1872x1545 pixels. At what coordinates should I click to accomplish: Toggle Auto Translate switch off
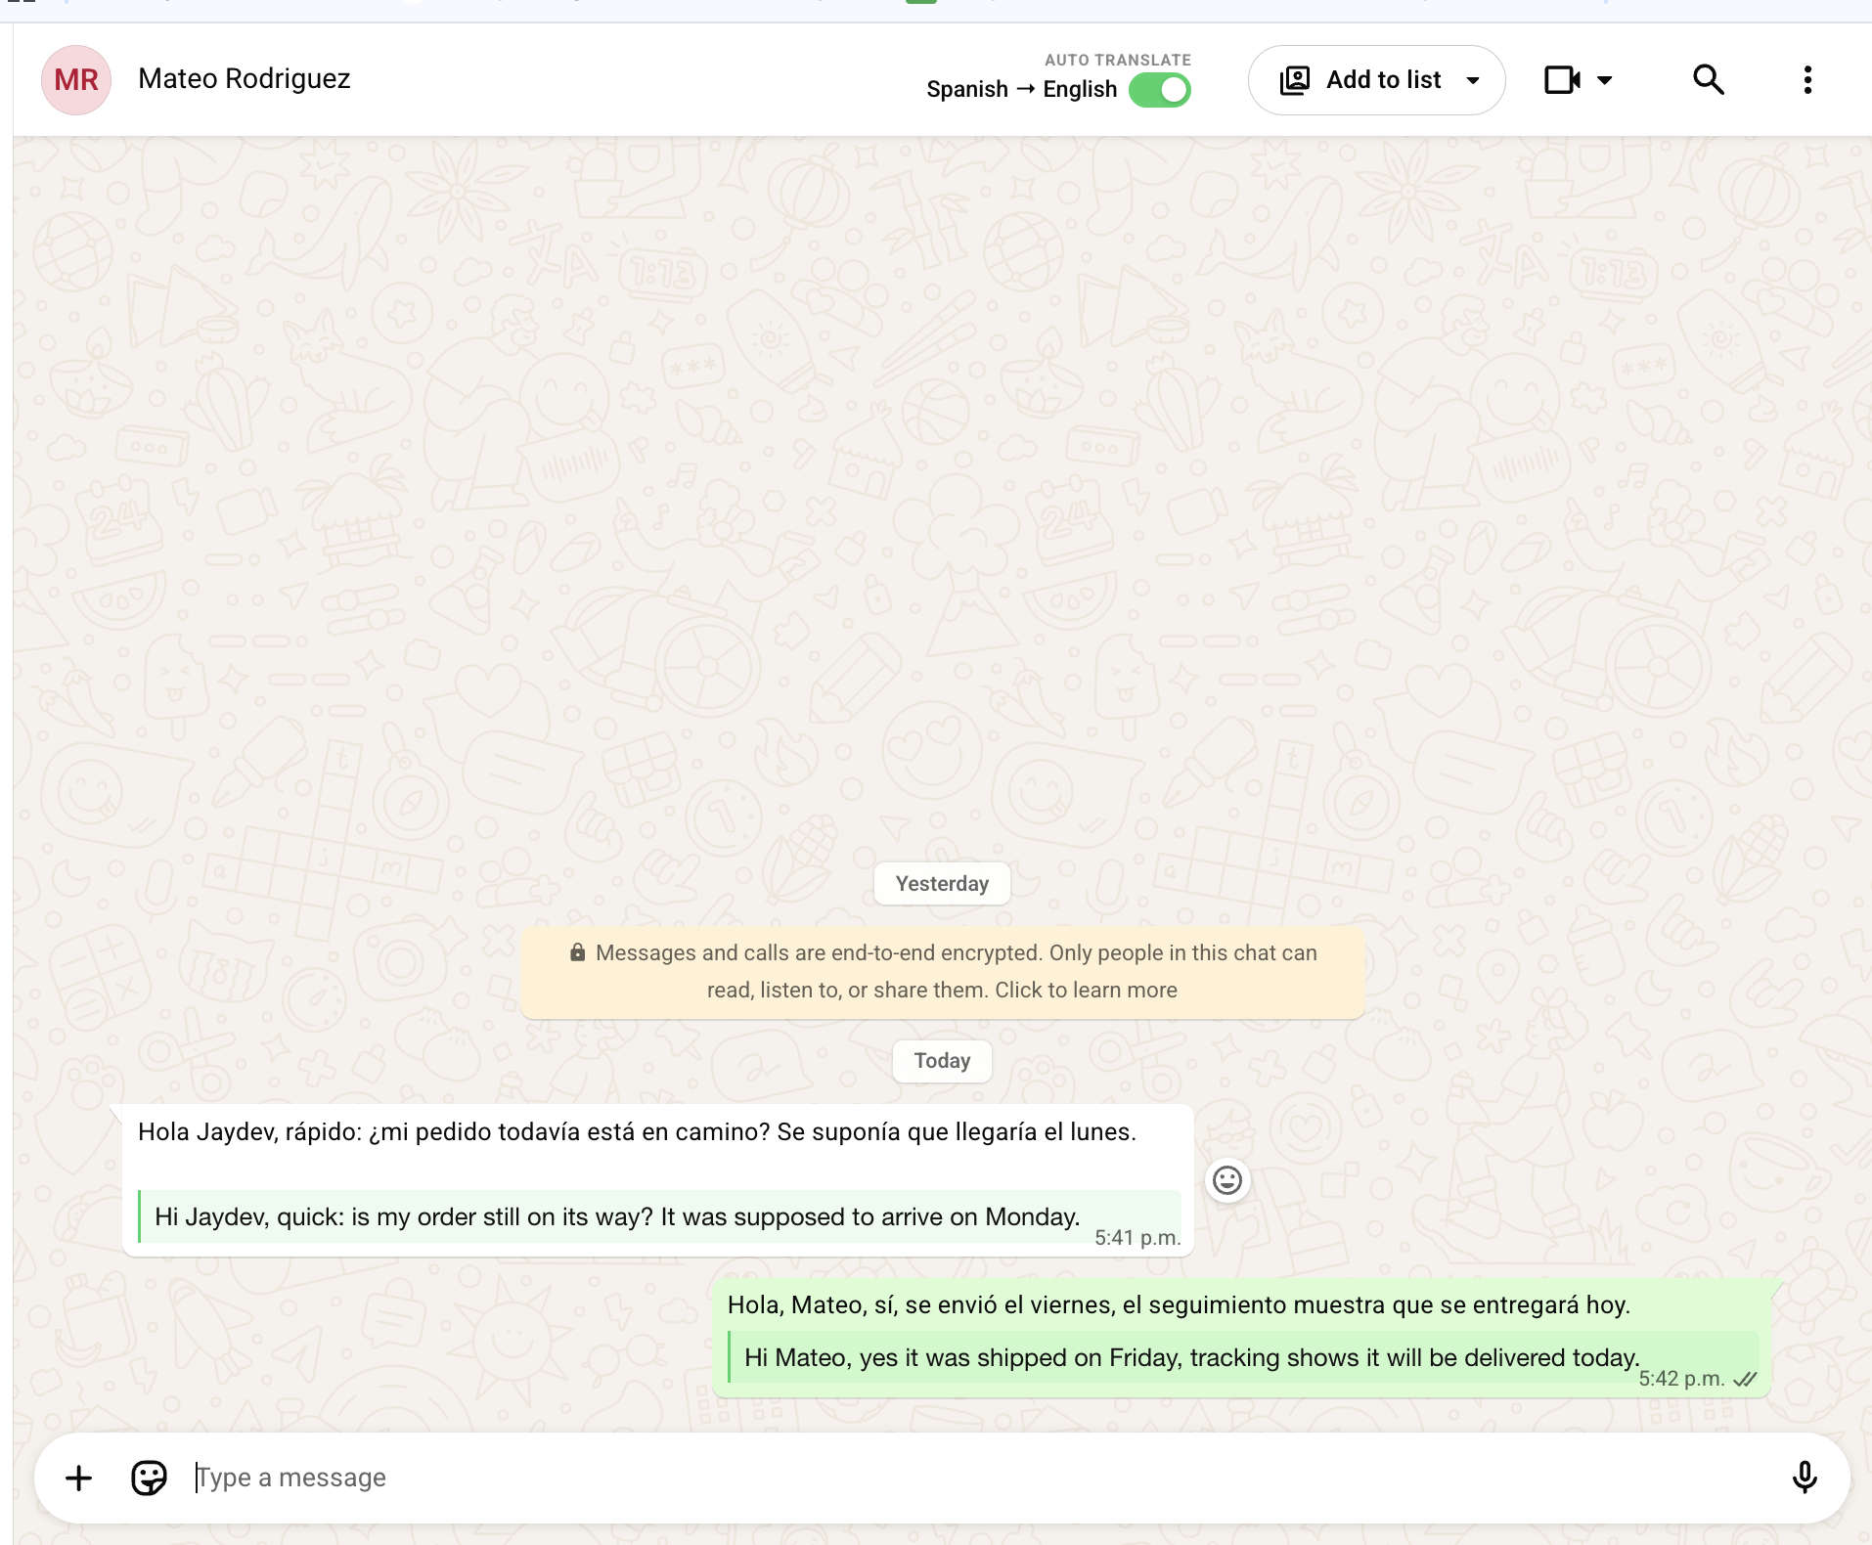pos(1160,90)
